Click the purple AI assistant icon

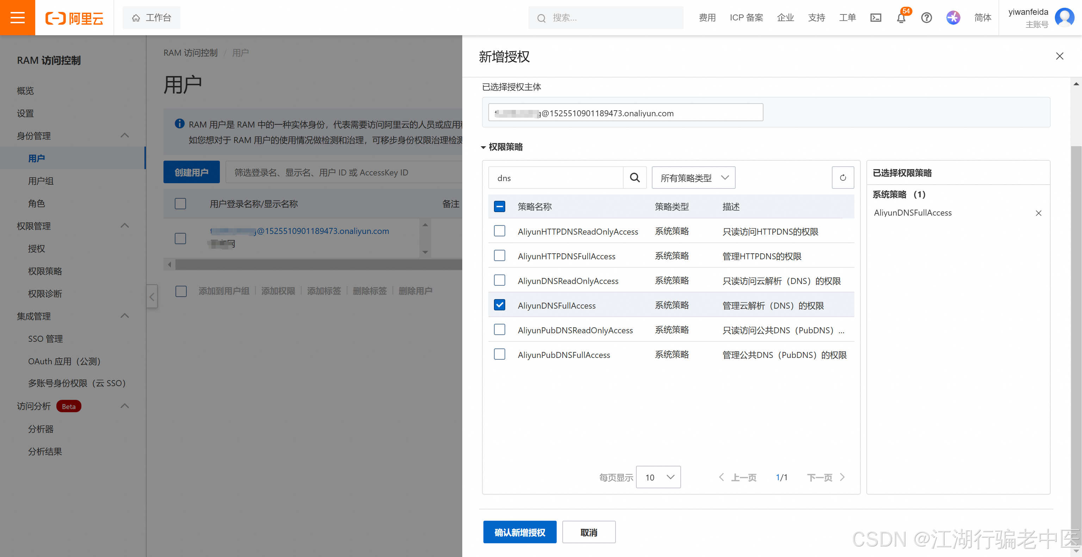953,18
